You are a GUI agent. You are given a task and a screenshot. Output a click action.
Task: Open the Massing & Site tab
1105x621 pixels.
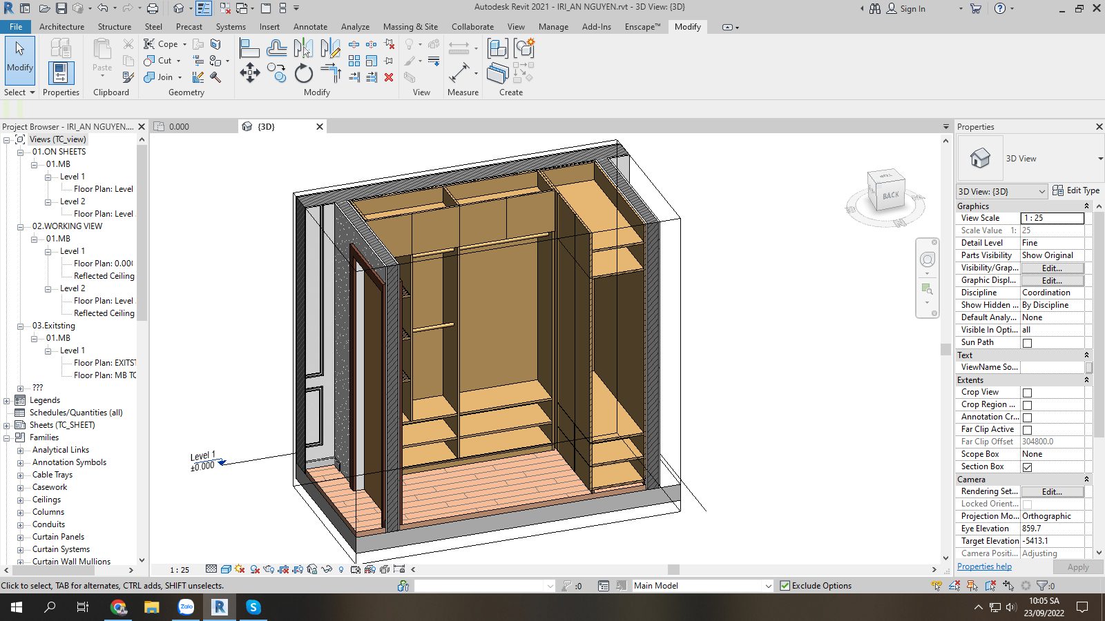[410, 27]
